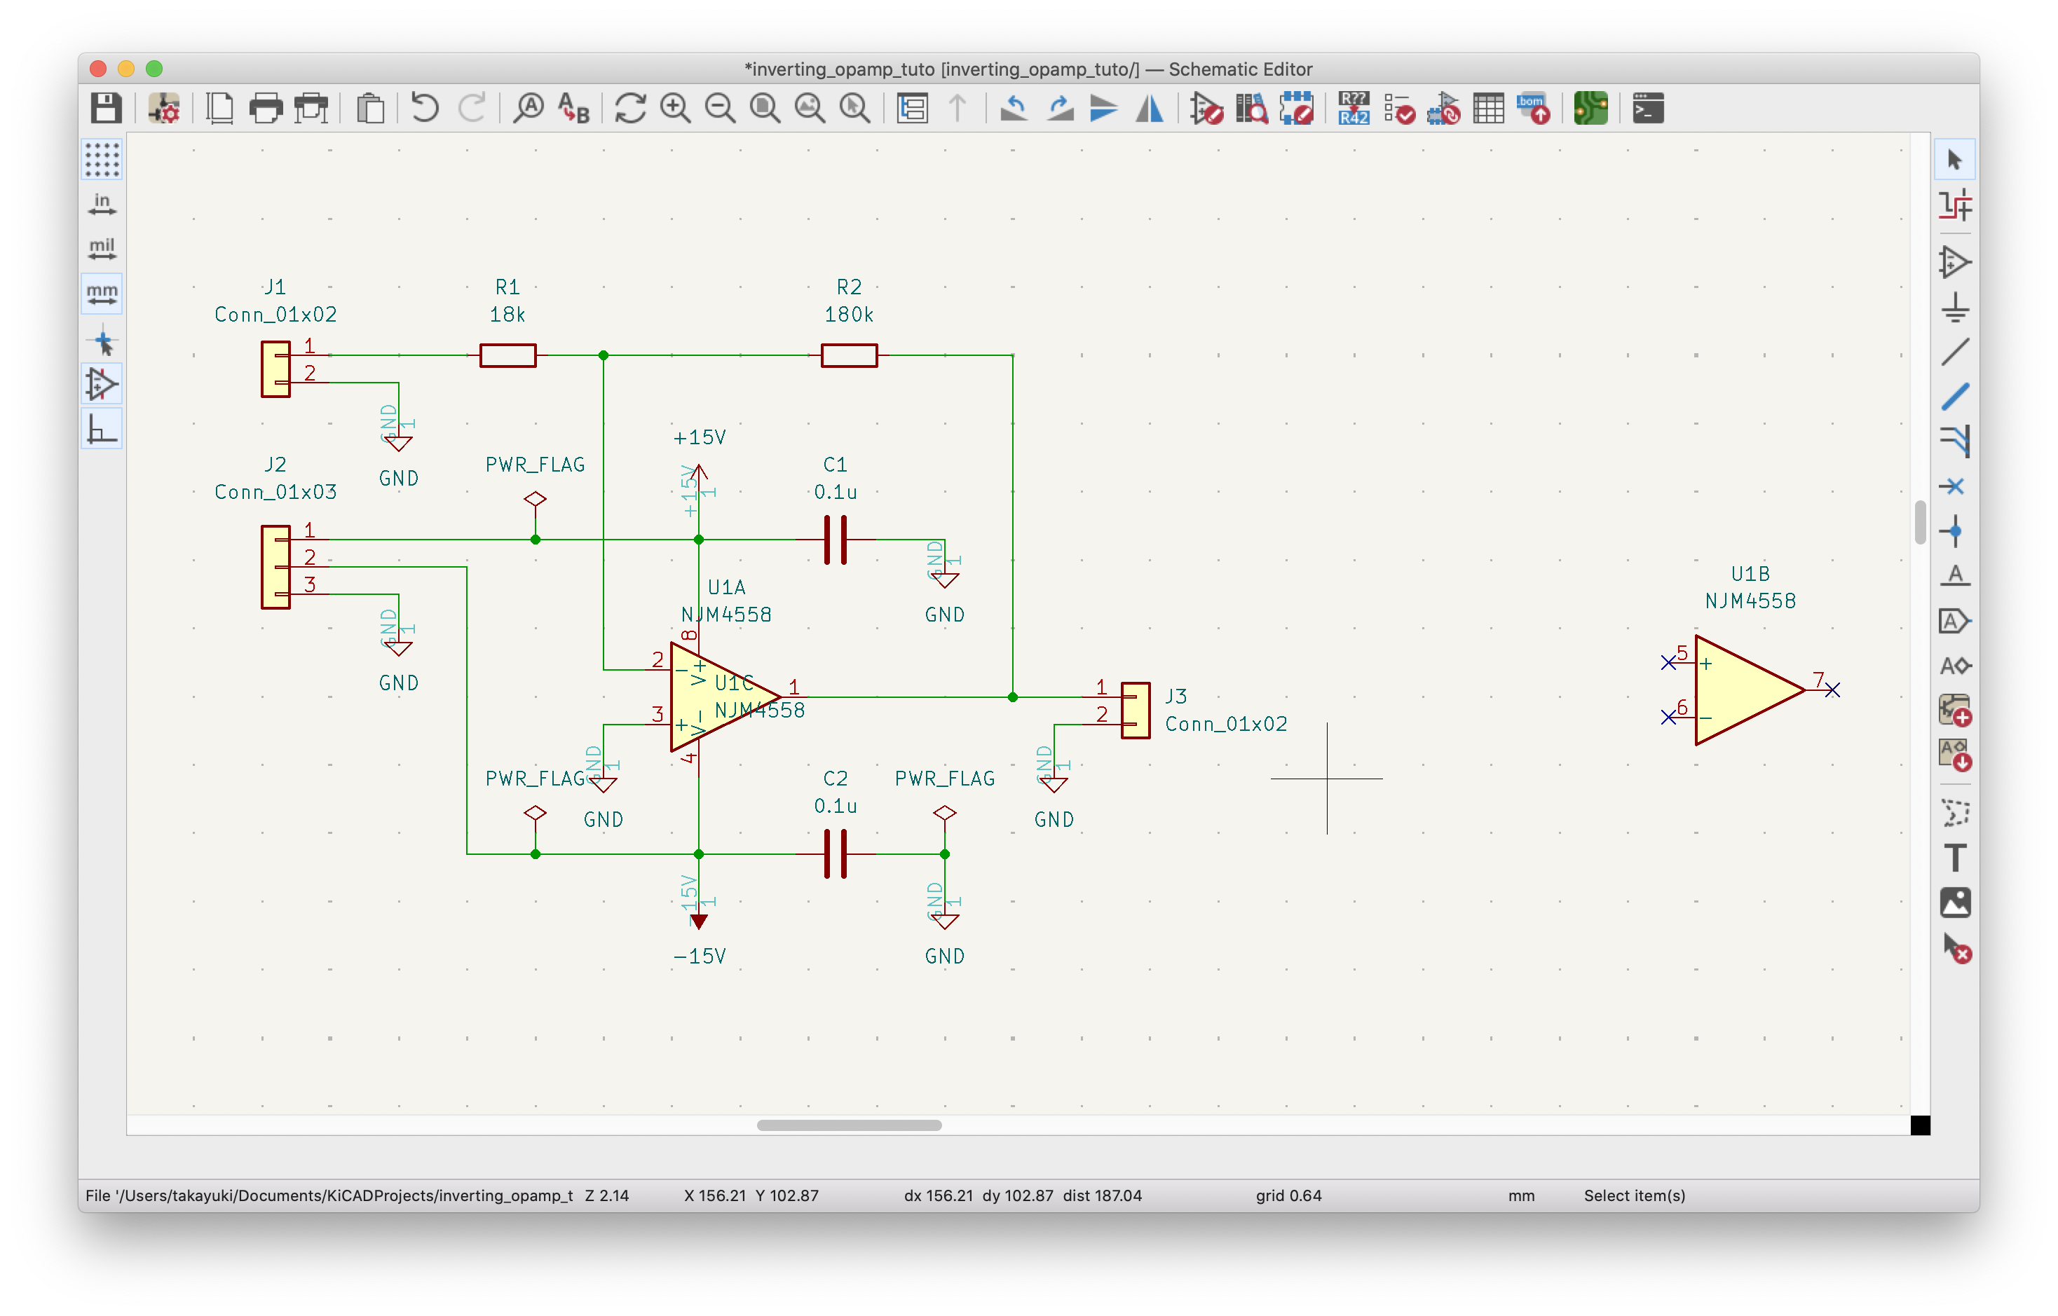The width and height of the screenshot is (2058, 1316).
Task: Refresh the schematic view
Action: [630, 109]
